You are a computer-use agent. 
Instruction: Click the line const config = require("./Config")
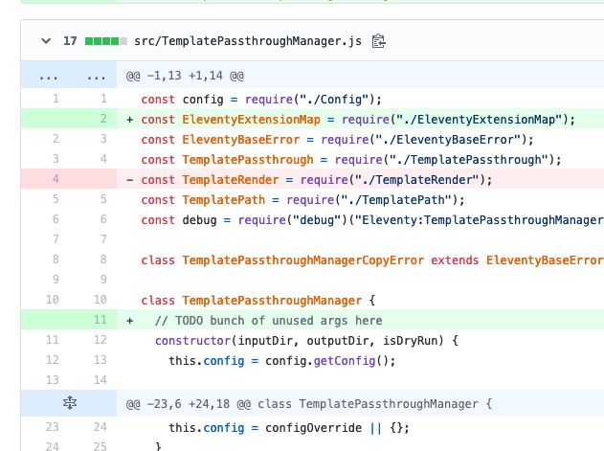click(x=261, y=100)
